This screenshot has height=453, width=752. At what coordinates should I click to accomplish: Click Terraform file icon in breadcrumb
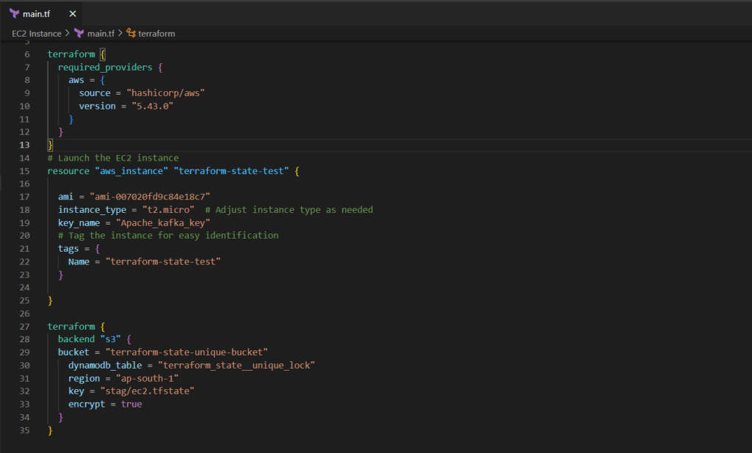coord(79,33)
